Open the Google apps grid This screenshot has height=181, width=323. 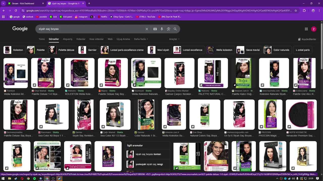(x=306, y=29)
